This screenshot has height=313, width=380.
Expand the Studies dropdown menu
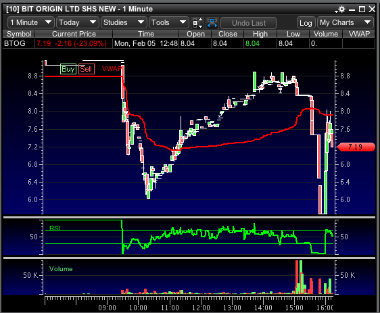124,22
